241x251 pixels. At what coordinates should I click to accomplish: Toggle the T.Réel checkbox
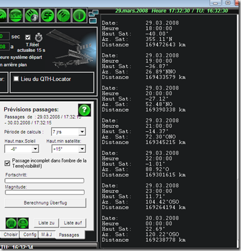(x=28, y=37)
